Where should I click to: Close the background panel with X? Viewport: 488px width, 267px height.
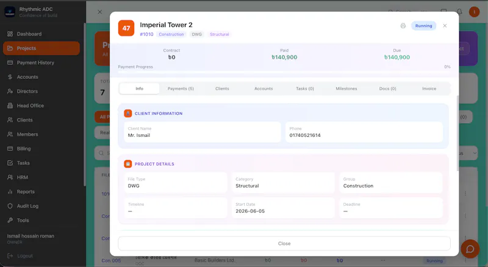[x=100, y=12]
